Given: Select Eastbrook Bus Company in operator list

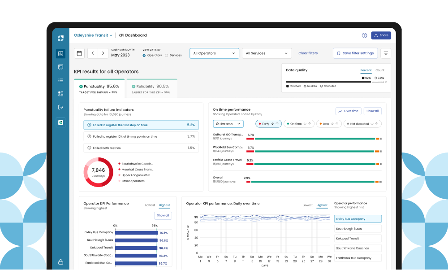Looking at the screenshot, I should click(358, 258).
